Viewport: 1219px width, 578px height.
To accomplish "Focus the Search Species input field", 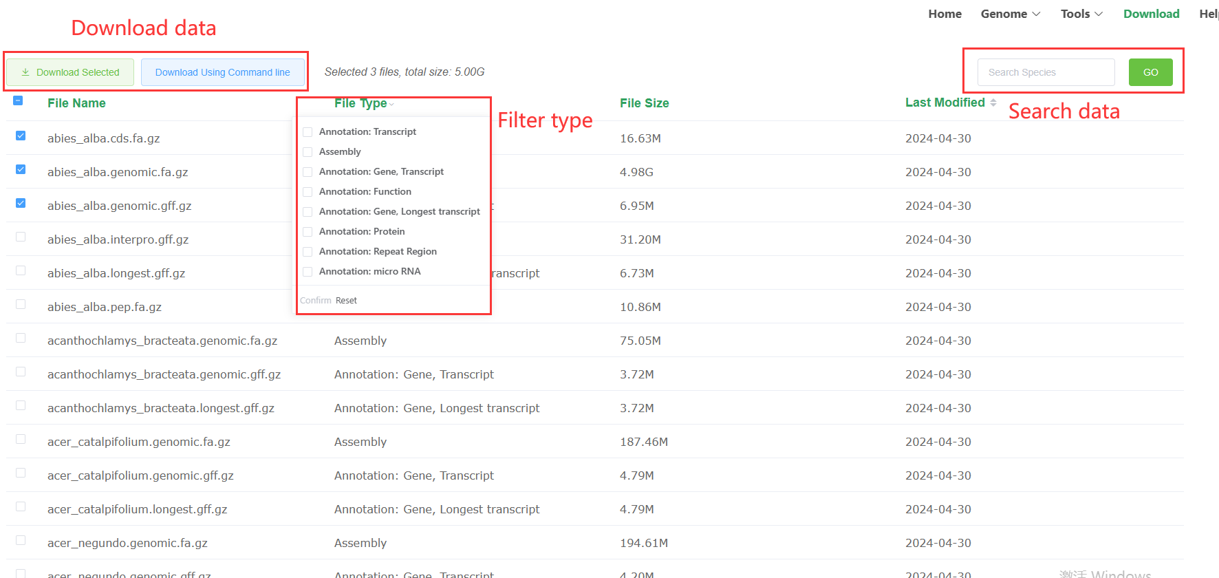I will click(1046, 72).
